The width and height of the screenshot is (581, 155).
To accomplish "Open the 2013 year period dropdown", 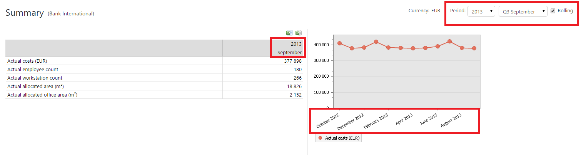I will [x=481, y=12].
